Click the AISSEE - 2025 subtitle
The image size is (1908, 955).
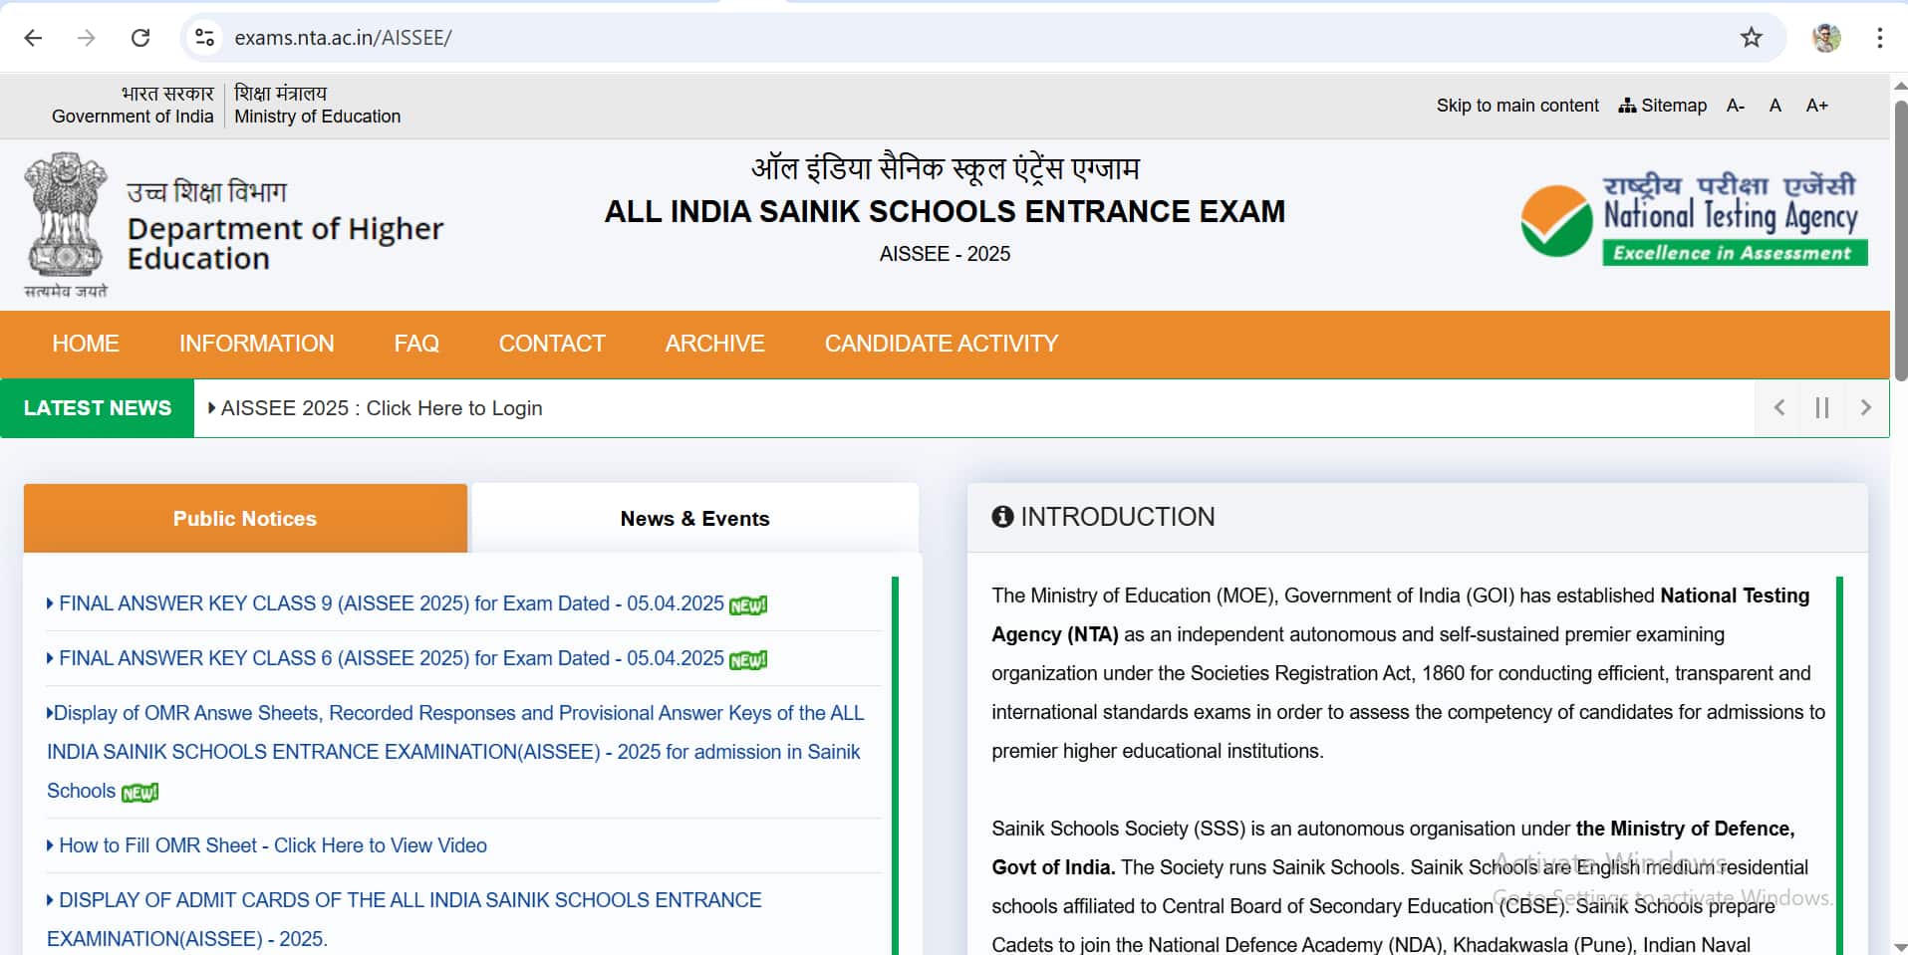[945, 254]
